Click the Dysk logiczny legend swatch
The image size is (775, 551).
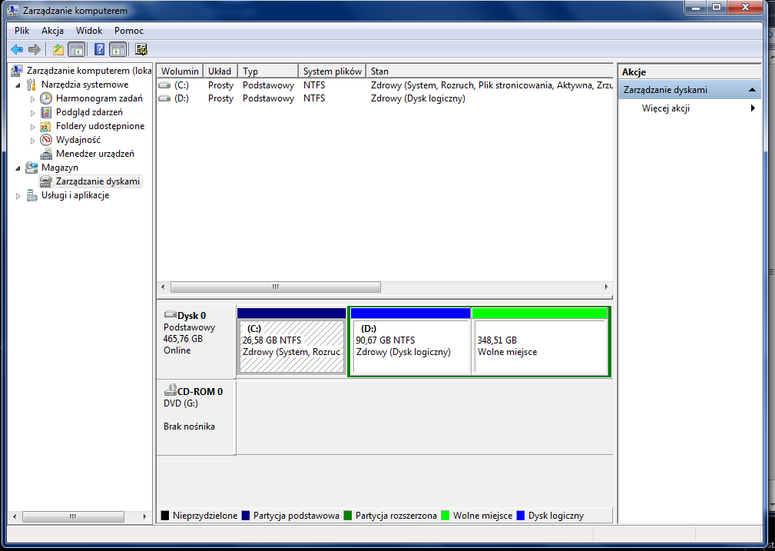[521, 516]
